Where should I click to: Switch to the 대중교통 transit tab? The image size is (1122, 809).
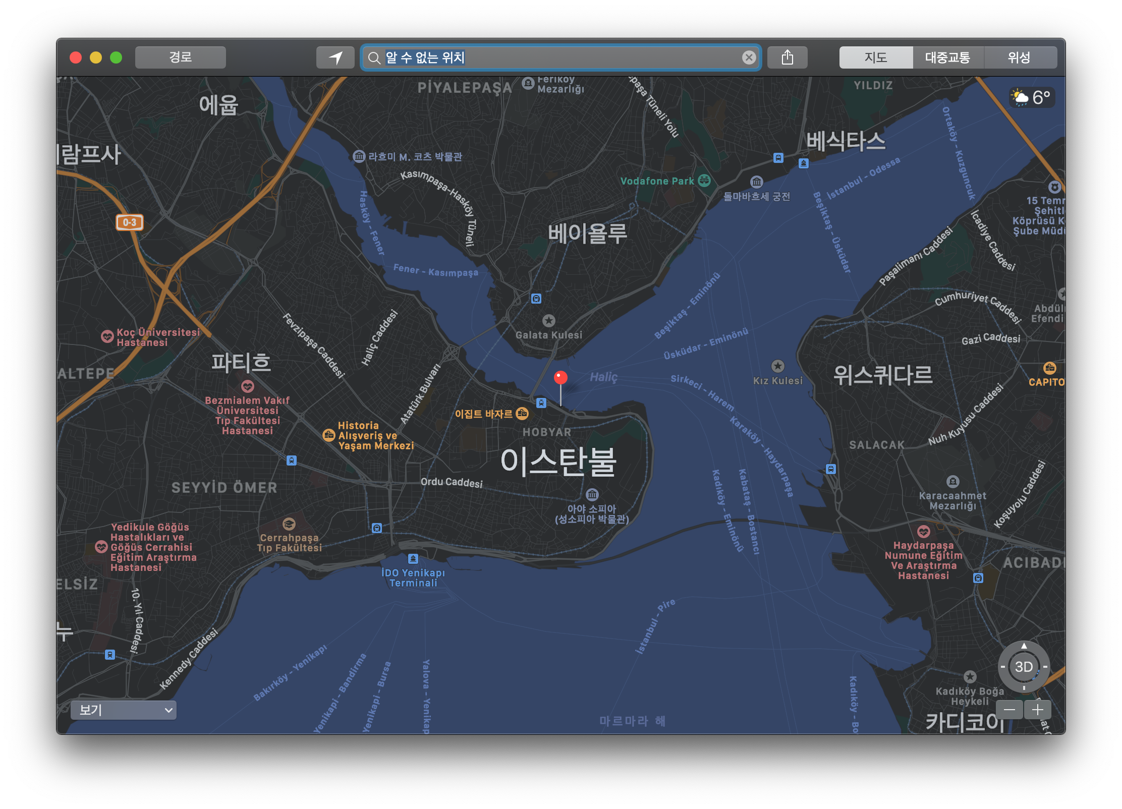coord(947,57)
